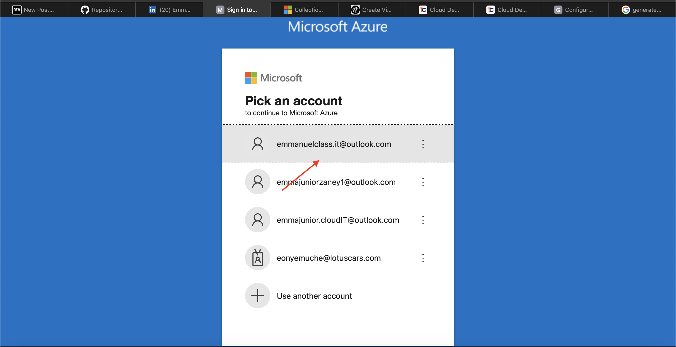Click Use another account
The image size is (676, 347).
click(x=338, y=296)
